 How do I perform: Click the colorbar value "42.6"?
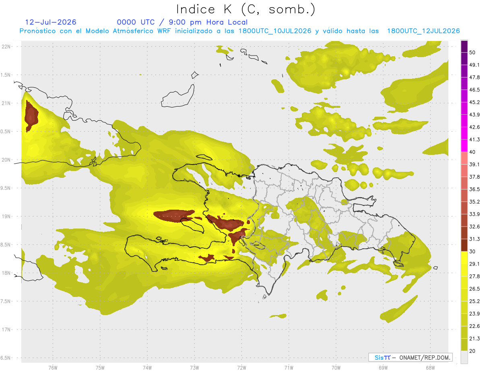pos(475,127)
